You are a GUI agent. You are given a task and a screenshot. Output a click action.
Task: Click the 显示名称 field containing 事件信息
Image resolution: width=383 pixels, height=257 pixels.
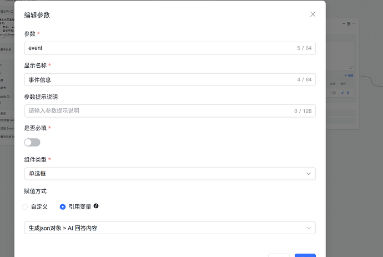161,79
